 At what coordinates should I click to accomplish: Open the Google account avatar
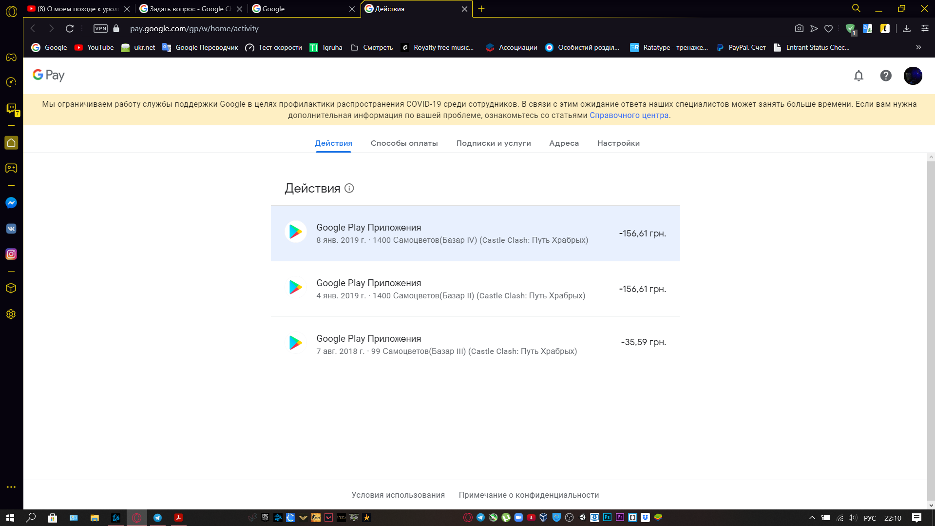tap(913, 76)
